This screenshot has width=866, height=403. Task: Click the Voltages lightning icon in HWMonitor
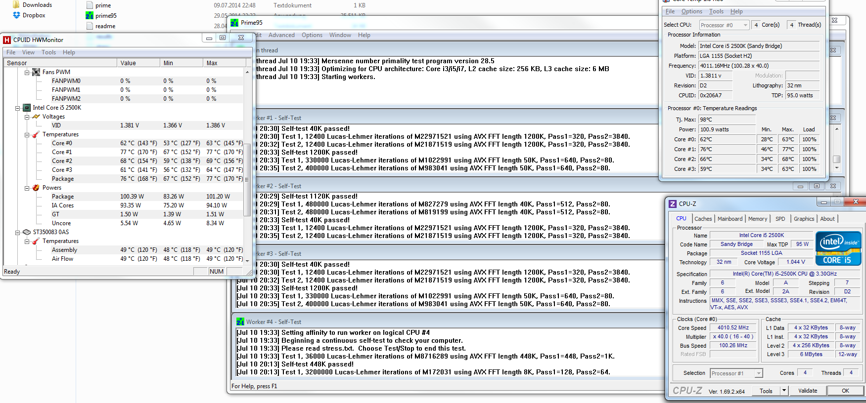point(36,117)
